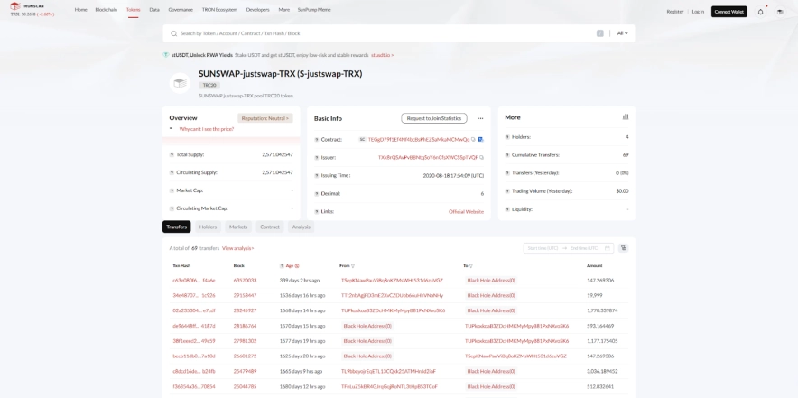Open the Reputation: Neutral dropdown
This screenshot has width=798, height=398.
coord(264,118)
